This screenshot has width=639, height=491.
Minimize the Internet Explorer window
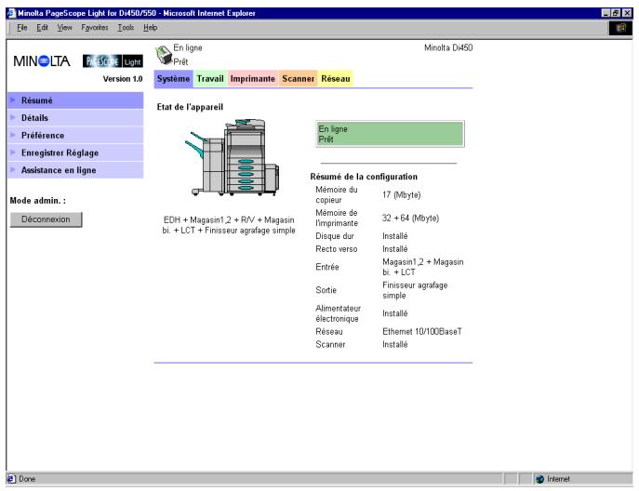(x=606, y=13)
